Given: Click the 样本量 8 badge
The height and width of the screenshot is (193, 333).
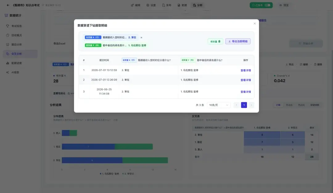Looking at the screenshot, I should (x=215, y=41).
